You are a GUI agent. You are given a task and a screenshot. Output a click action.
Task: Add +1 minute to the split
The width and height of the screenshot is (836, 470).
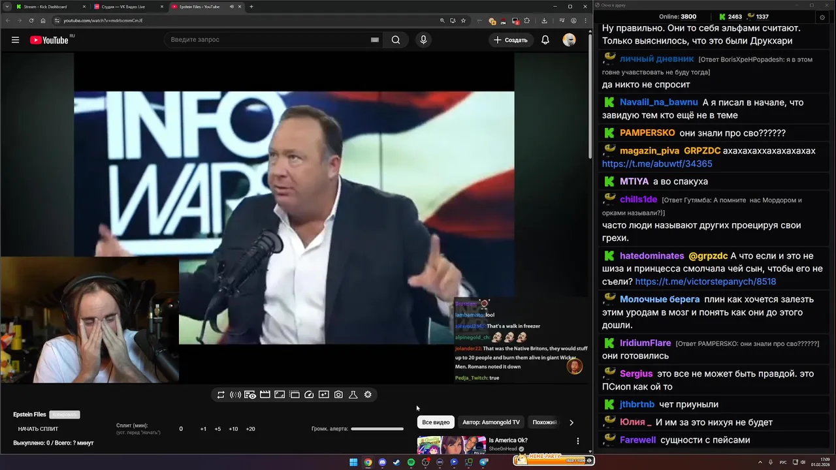pyautogui.click(x=203, y=429)
